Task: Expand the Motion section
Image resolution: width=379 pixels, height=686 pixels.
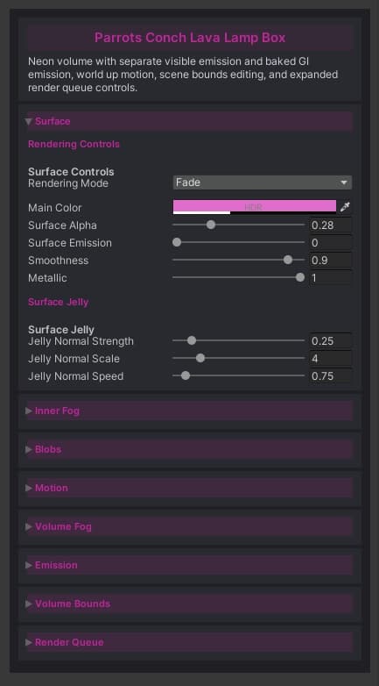Action: pos(189,488)
